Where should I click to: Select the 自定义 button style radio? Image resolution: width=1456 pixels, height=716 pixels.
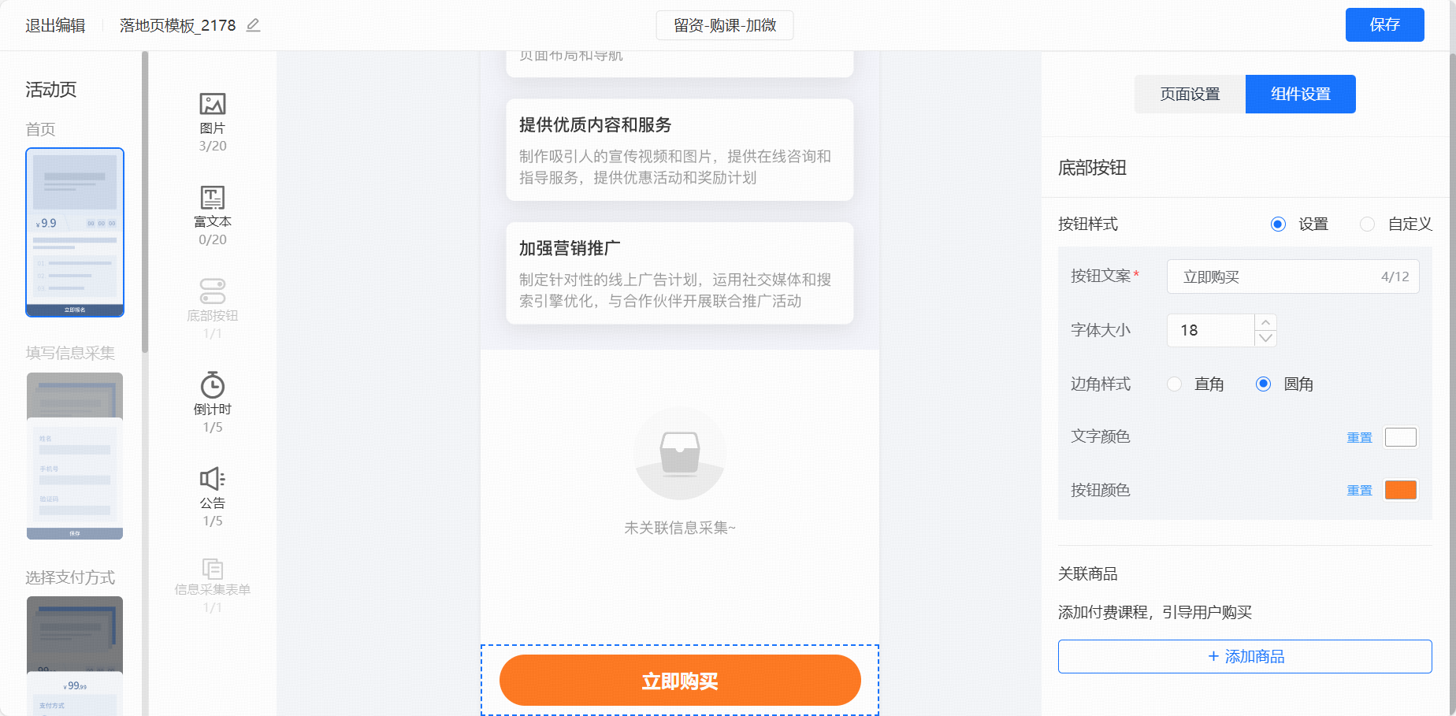pos(1367,224)
